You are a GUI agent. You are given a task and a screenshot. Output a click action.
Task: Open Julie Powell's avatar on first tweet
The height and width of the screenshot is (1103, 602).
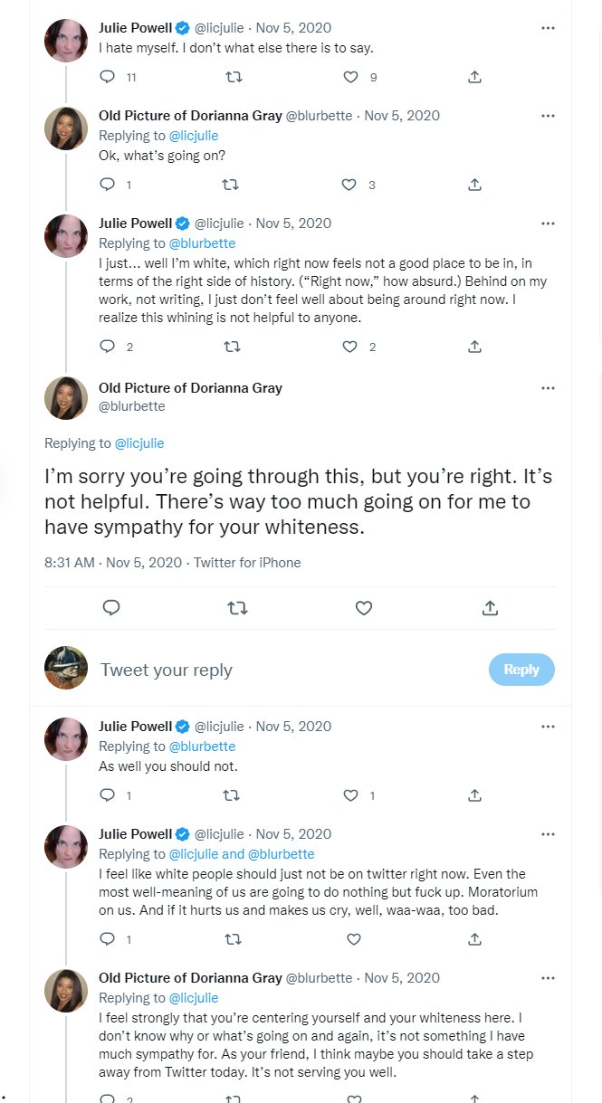[66, 41]
